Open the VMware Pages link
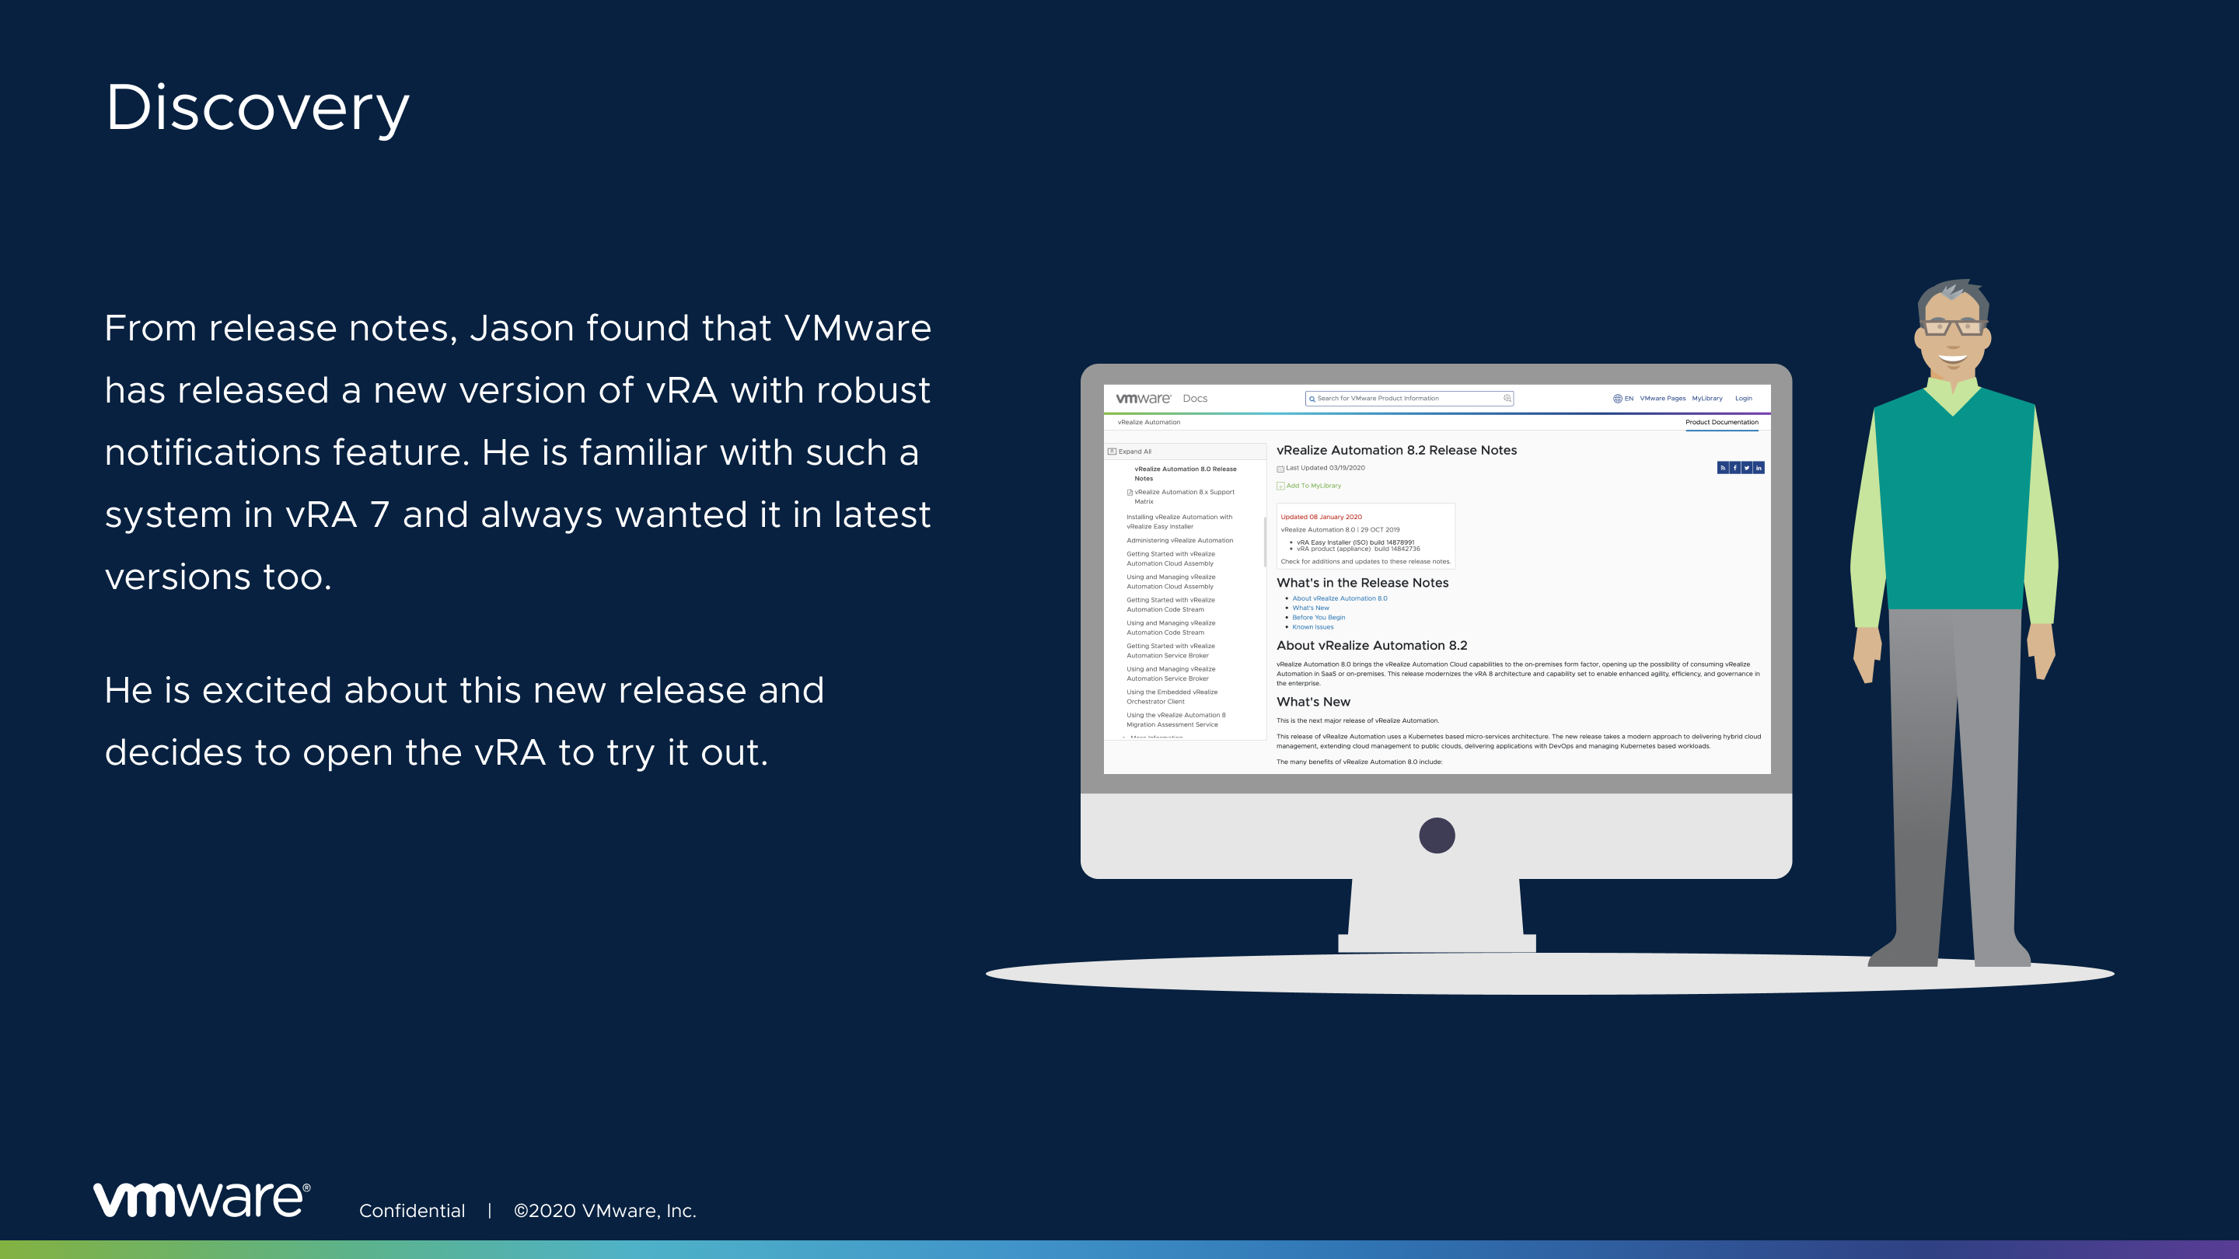This screenshot has width=2239, height=1259. [x=1663, y=398]
